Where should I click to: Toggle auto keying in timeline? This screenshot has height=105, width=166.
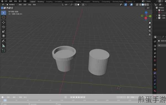[66, 97]
